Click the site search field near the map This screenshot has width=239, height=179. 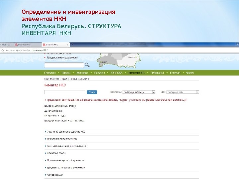click(64, 65)
